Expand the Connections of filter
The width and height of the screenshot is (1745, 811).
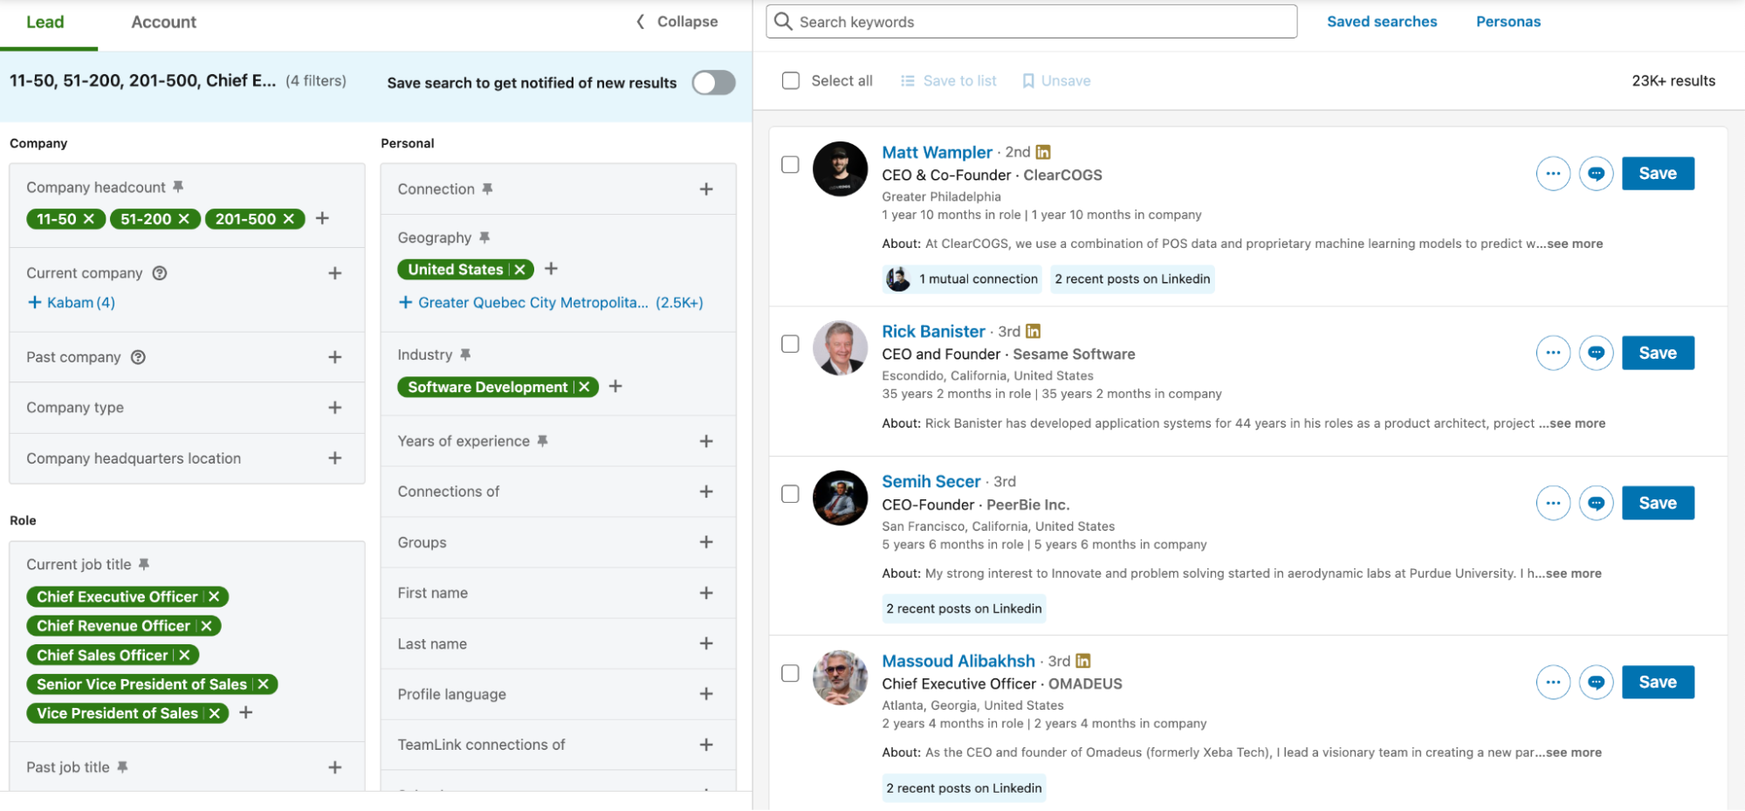tap(706, 492)
